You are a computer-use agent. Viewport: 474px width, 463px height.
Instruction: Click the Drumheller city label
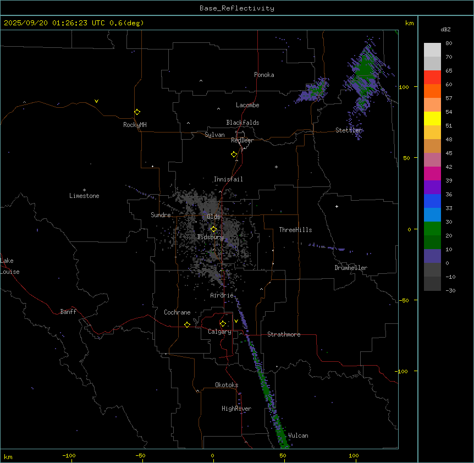point(351,268)
